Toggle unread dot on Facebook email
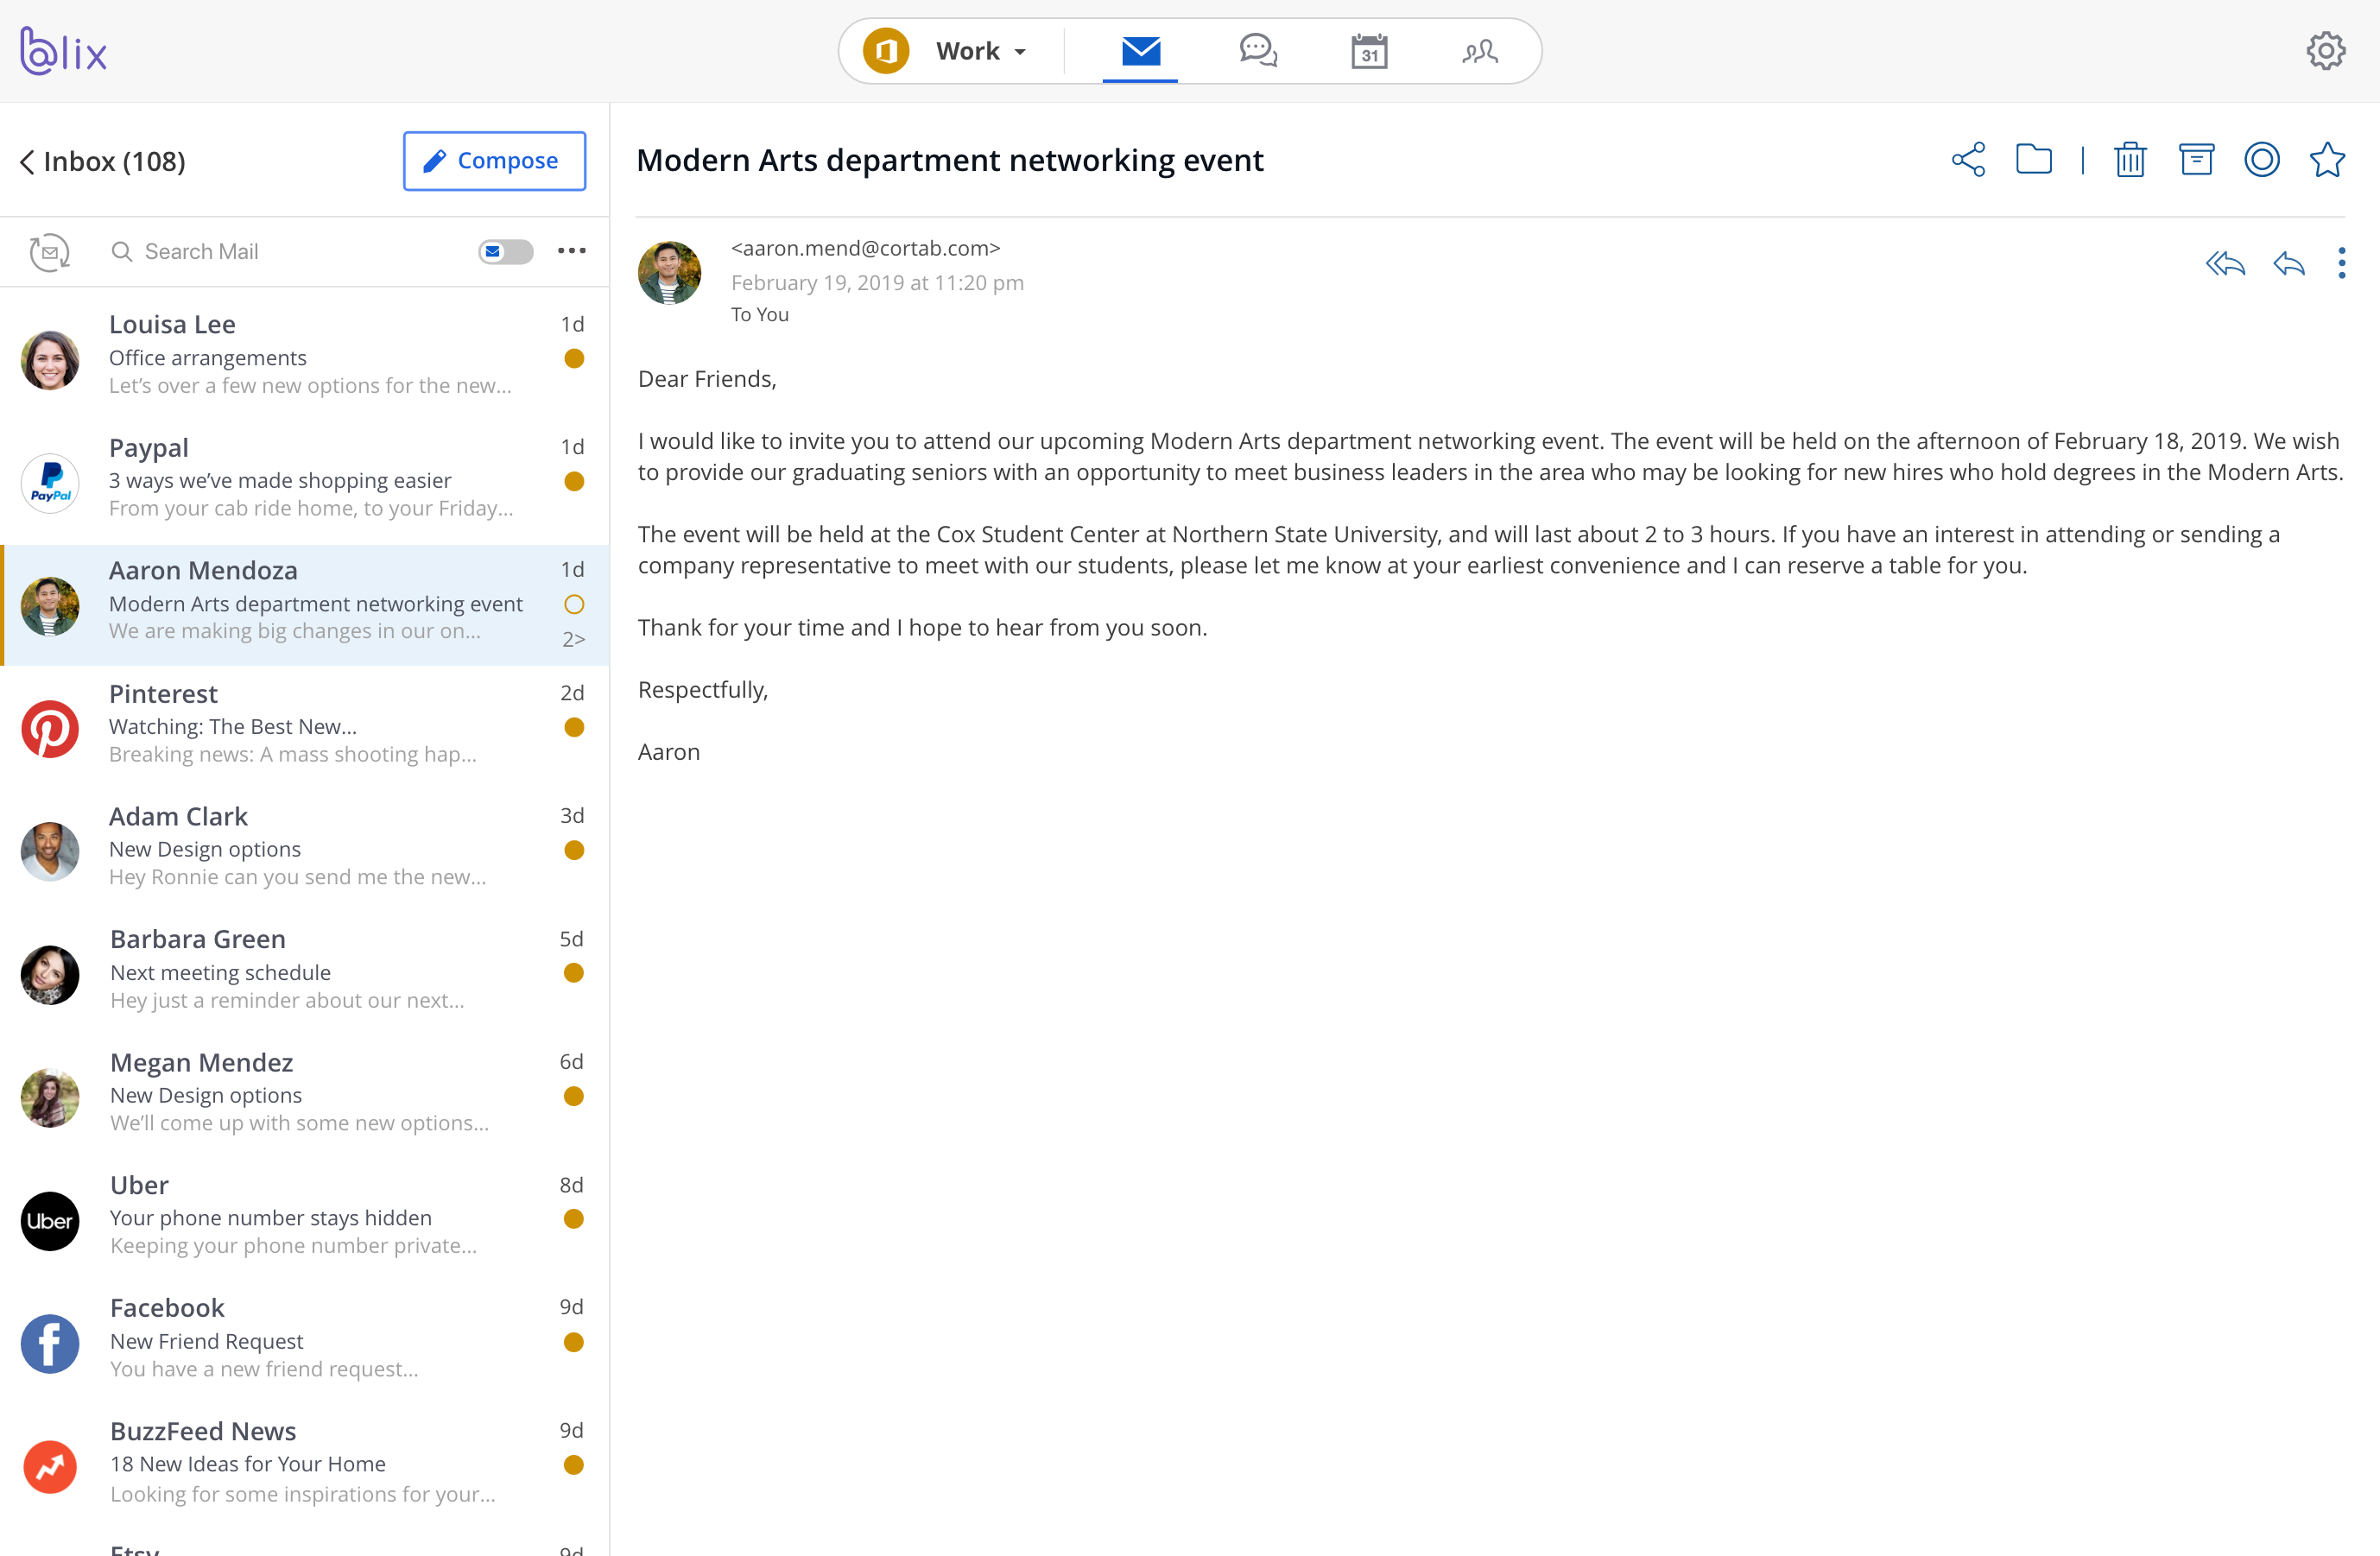The width and height of the screenshot is (2380, 1556). (574, 1342)
